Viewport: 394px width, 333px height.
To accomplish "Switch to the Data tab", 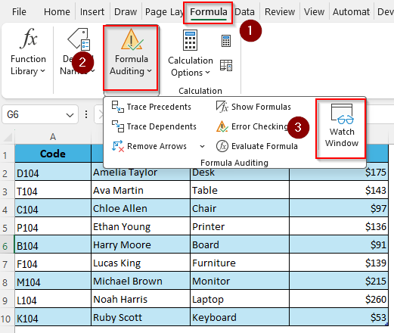I will coord(244,12).
